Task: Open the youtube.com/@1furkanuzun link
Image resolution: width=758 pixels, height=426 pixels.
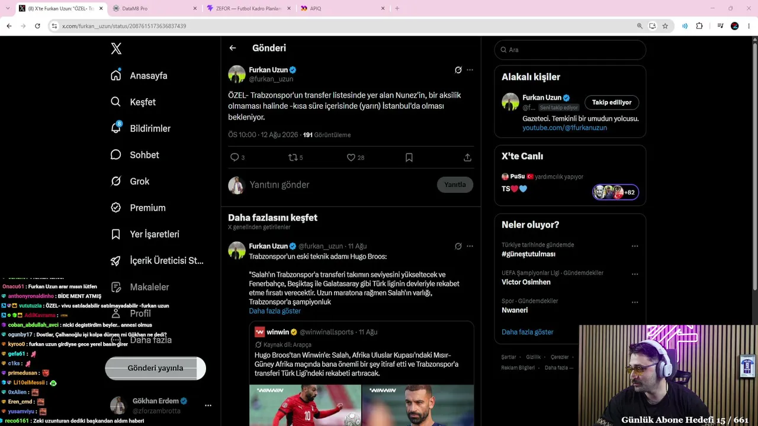Action: point(564,128)
